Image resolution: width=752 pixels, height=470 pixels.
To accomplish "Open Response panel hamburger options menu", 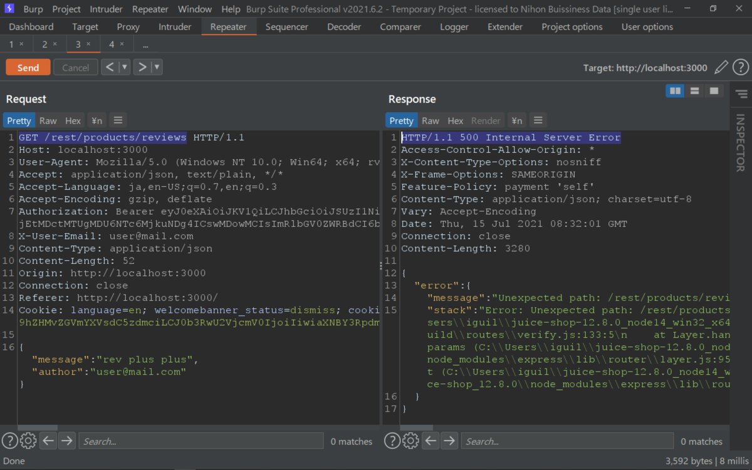I will pyautogui.click(x=538, y=120).
